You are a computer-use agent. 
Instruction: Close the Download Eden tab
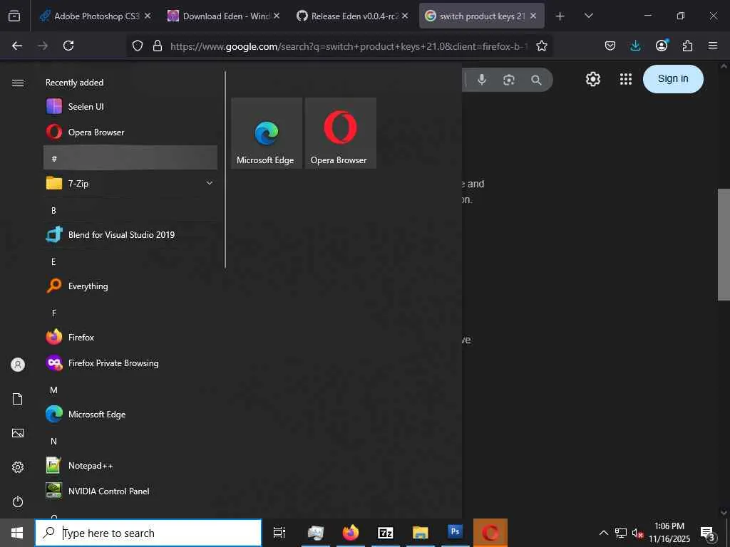point(277,16)
